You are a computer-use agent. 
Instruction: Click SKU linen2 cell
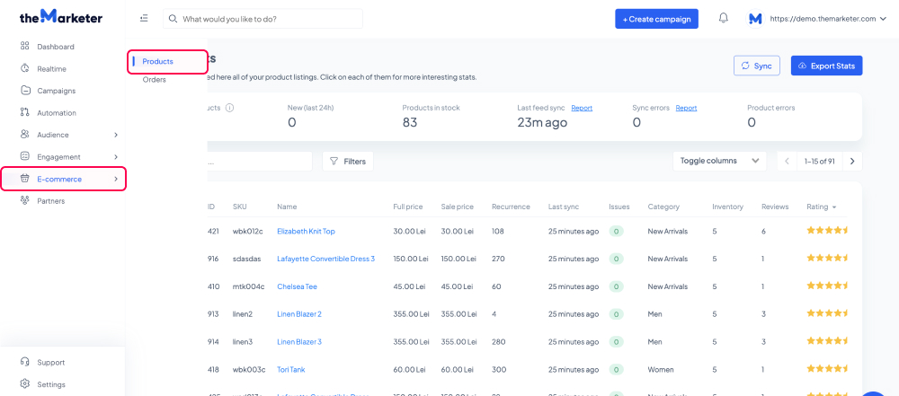[243, 313]
